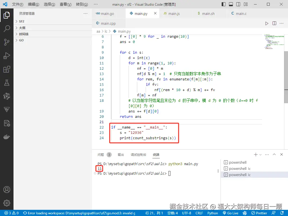This screenshot has width=288, height=216.
Task: Show more menus via title bar ellipsis
Action: (x=96, y=4)
